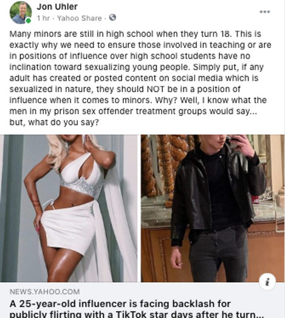Click the phone held in the selfie photo
The width and height of the screenshot is (285, 318).
point(233,140)
